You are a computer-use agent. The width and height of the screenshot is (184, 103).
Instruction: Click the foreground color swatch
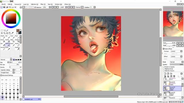click(18, 31)
